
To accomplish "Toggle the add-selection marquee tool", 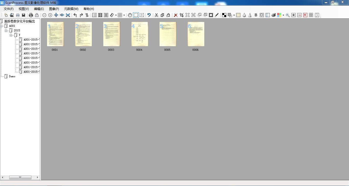I will (142, 15).
